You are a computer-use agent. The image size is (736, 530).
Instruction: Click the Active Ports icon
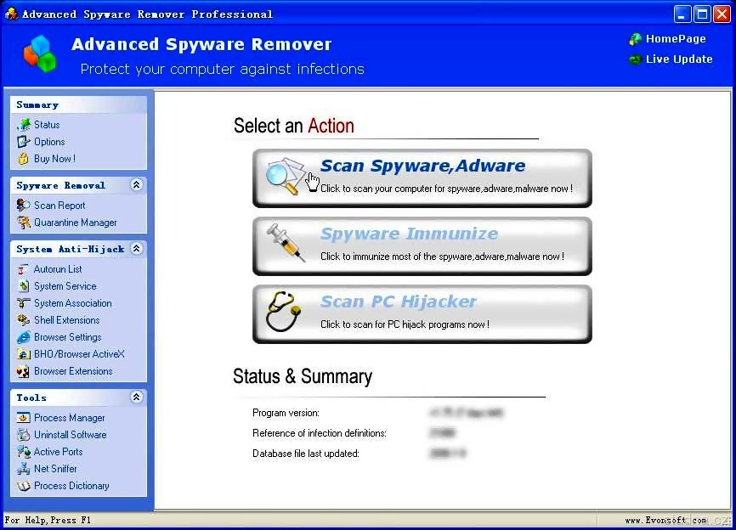(24, 452)
